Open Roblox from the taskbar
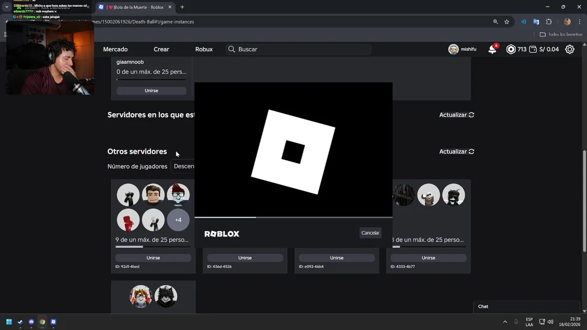 click(x=53, y=322)
